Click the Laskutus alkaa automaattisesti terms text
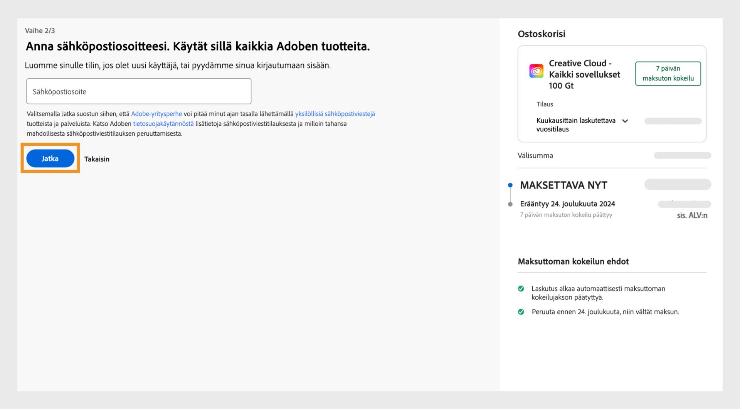Viewport: 740px width, 409px height. coord(598,293)
